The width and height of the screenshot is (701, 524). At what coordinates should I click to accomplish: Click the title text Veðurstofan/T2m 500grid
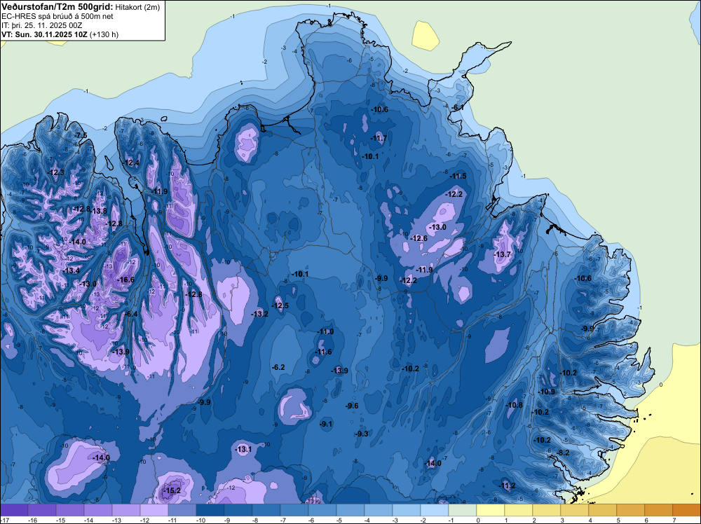click(57, 7)
